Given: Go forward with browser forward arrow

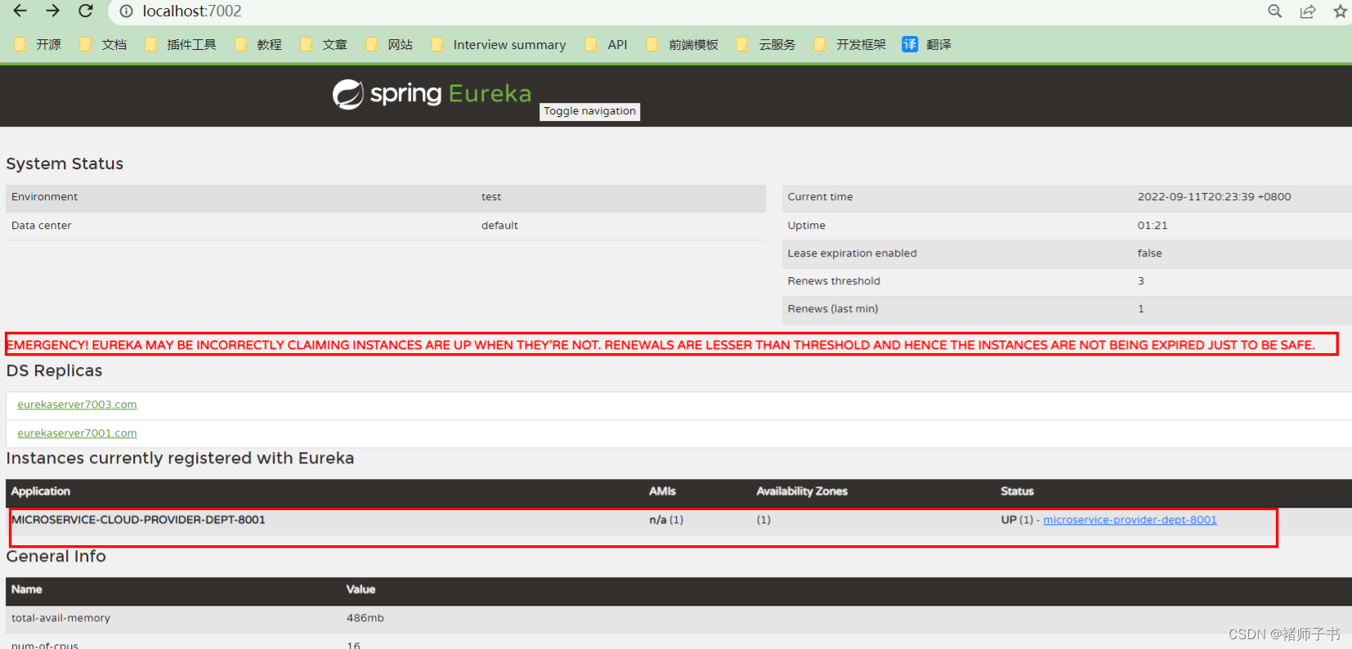Looking at the screenshot, I should pyautogui.click(x=52, y=11).
